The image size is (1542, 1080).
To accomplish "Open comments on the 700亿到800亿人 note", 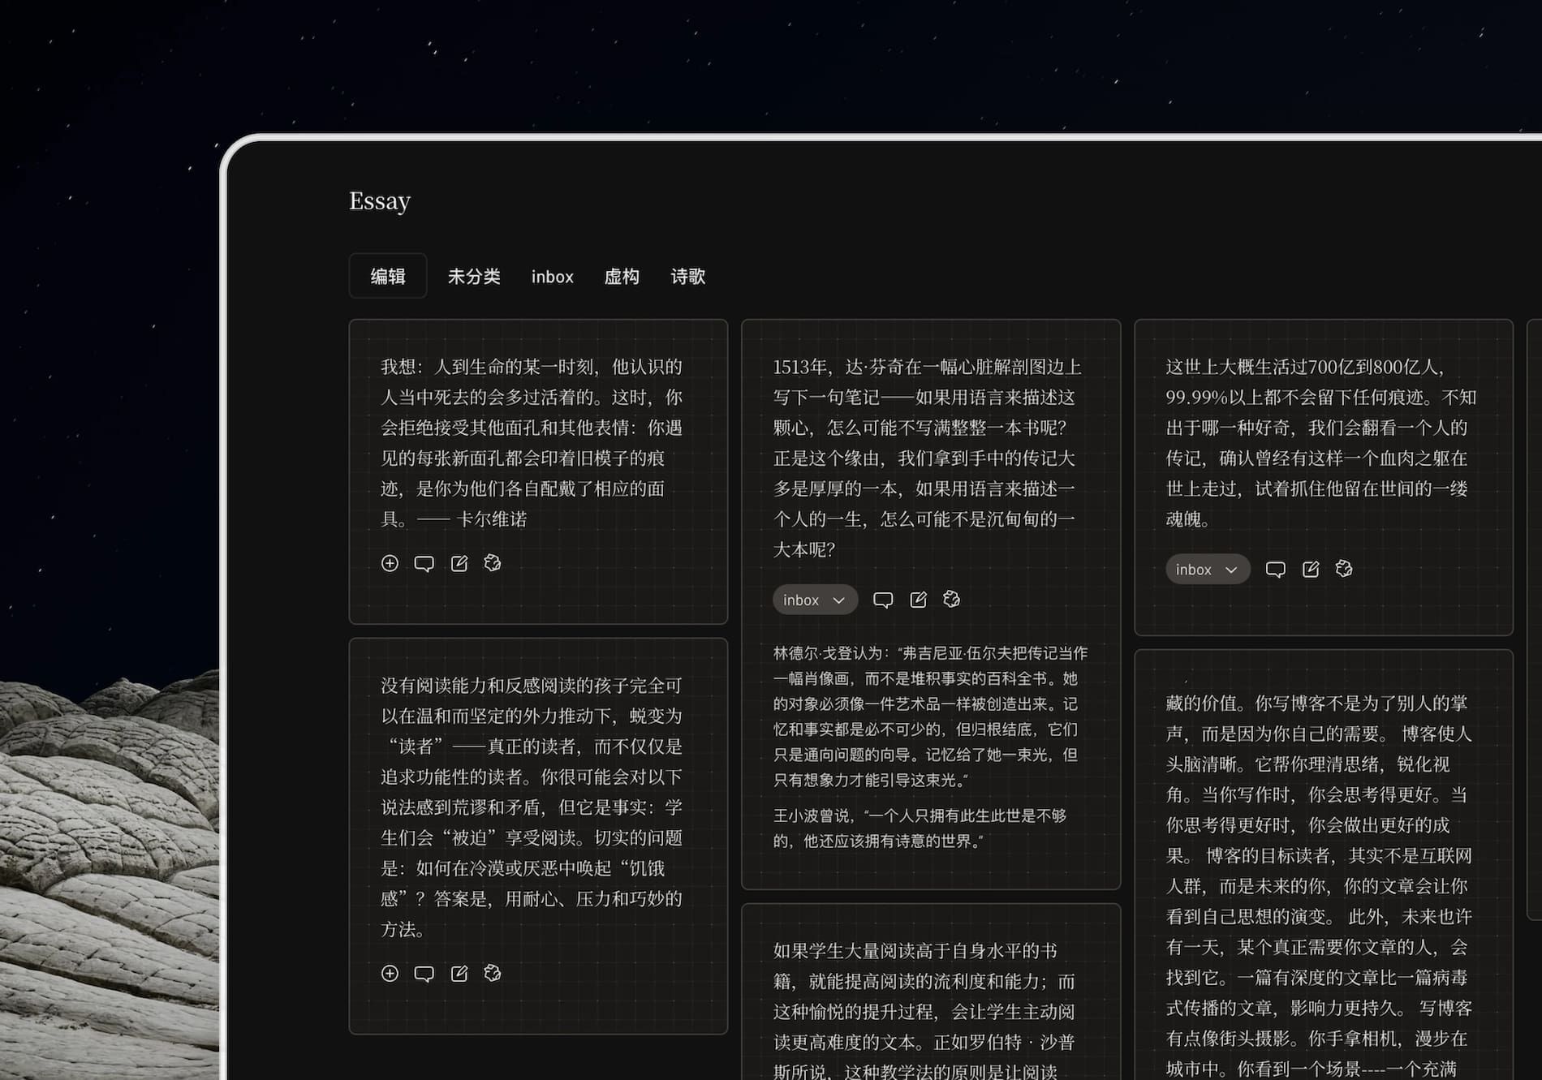I will click(1275, 570).
